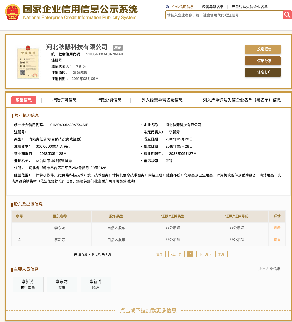
Task: Click the 股东类型 column header
Action: [x=116, y=216]
